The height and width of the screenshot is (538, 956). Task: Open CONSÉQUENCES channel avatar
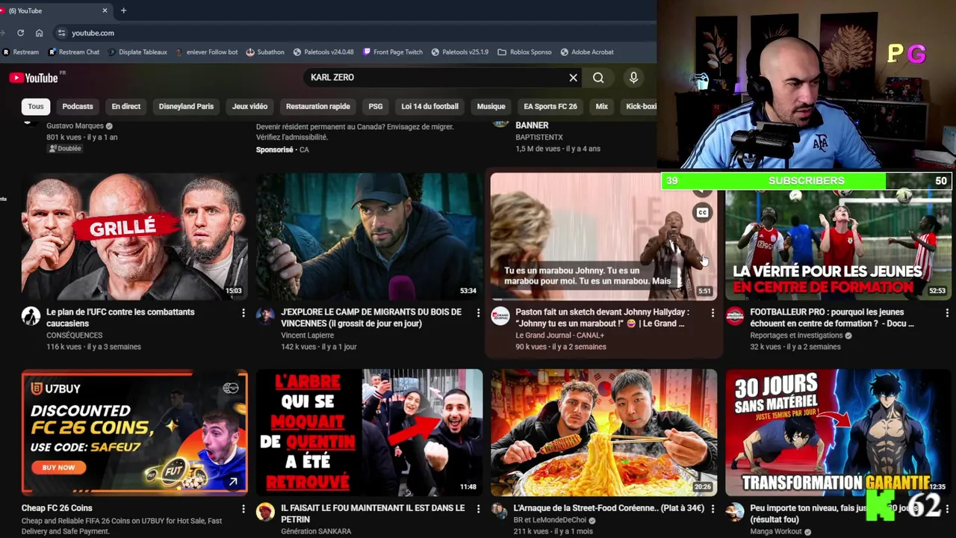(31, 316)
